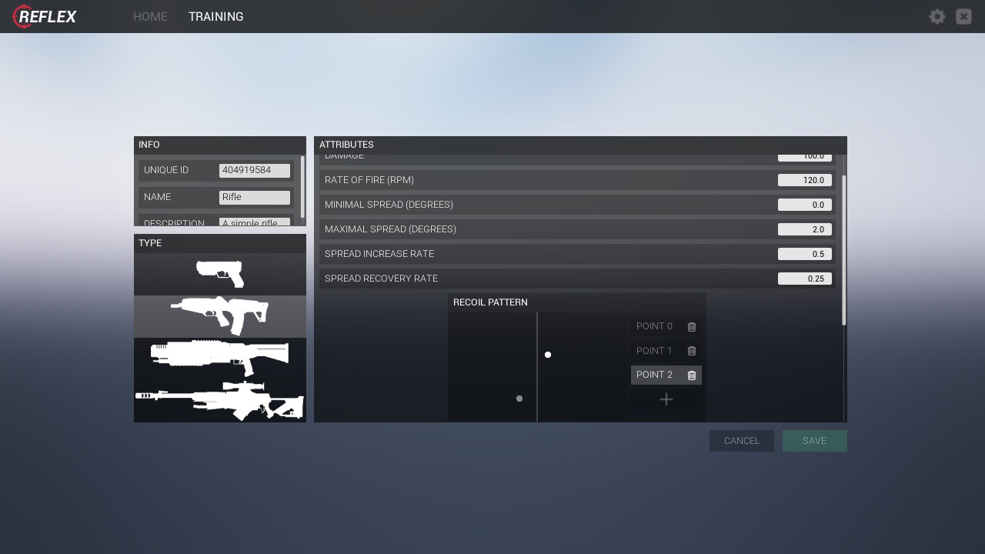This screenshot has height=554, width=985.
Task: Edit the MAXIMAL SPREAD value
Action: click(x=805, y=229)
